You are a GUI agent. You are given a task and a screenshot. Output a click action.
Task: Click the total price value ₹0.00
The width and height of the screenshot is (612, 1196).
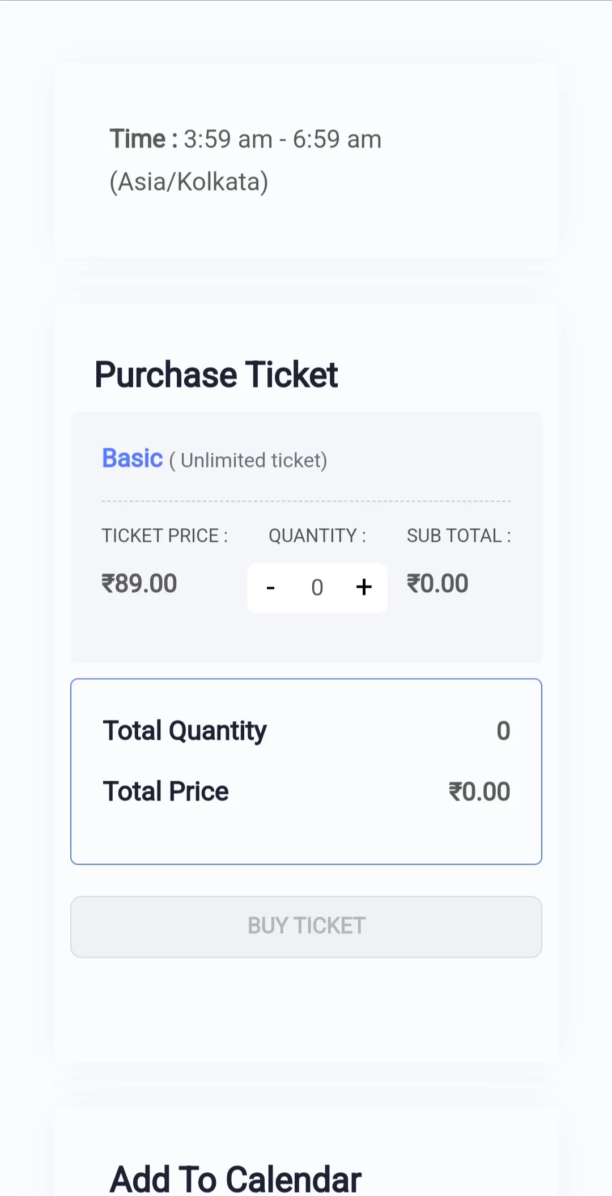479,791
